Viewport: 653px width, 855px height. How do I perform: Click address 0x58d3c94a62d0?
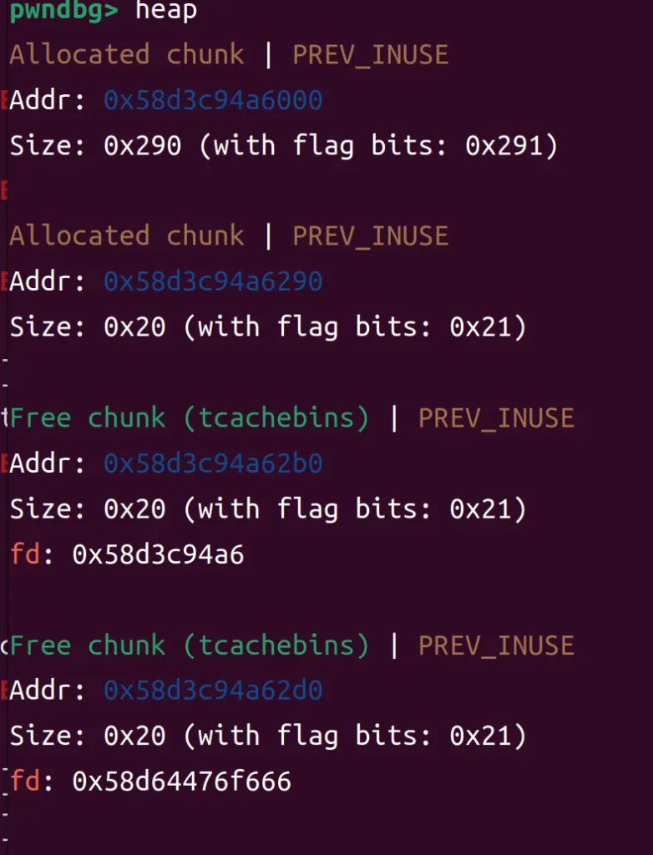pos(213,691)
